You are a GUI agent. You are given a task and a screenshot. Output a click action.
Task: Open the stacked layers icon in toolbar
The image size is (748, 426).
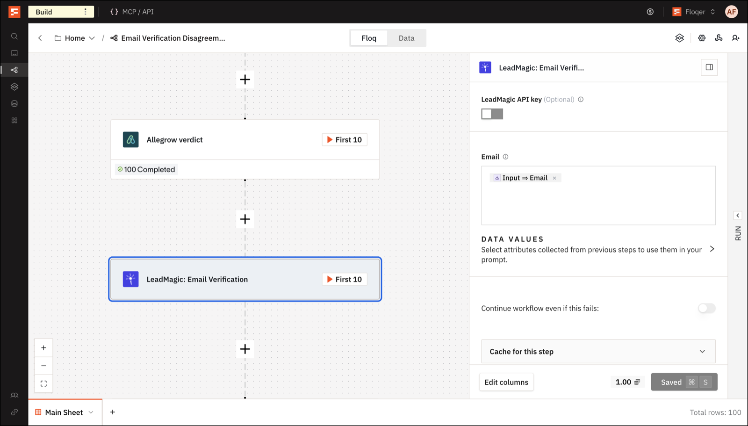click(x=680, y=38)
